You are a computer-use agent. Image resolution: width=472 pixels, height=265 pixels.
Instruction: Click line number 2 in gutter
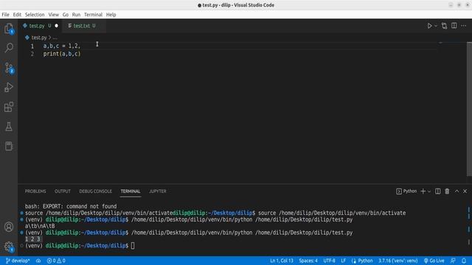pyautogui.click(x=32, y=54)
